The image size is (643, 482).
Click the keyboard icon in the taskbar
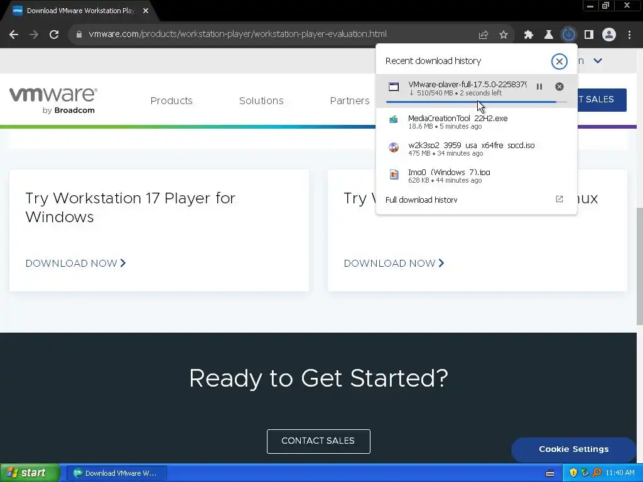[550, 473]
